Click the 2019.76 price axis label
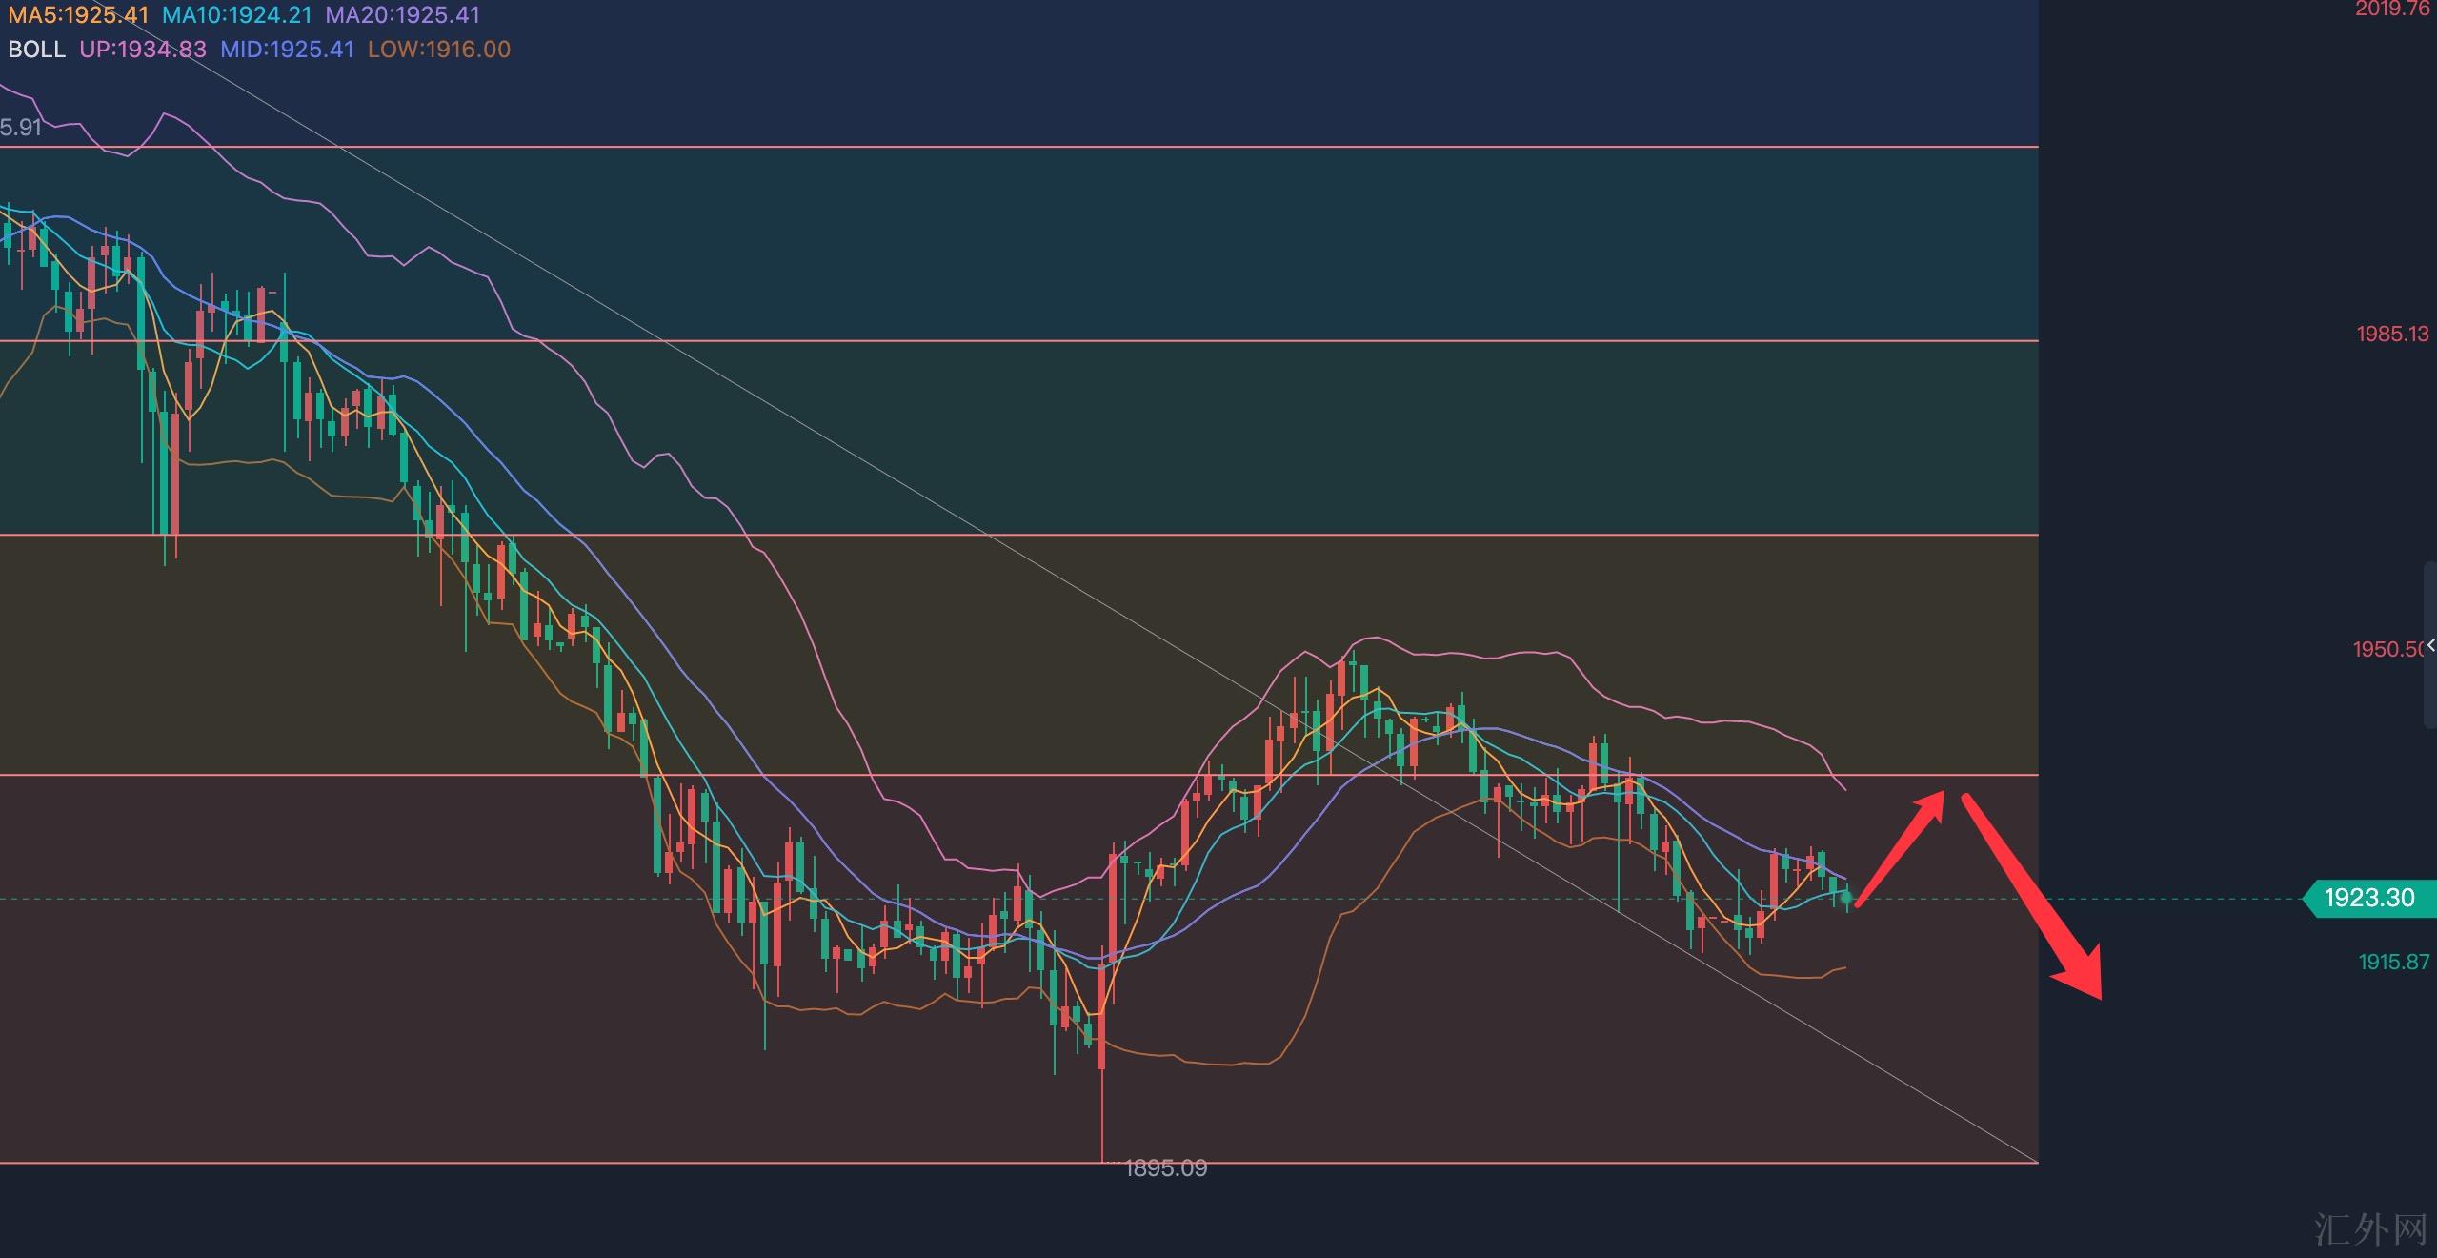 coord(2392,10)
